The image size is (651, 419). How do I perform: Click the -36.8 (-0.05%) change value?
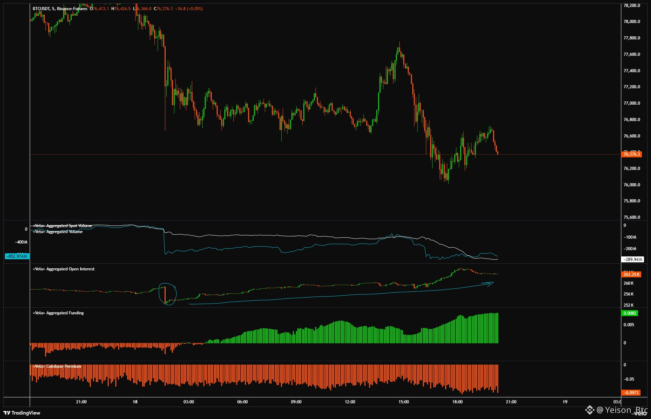coord(189,9)
